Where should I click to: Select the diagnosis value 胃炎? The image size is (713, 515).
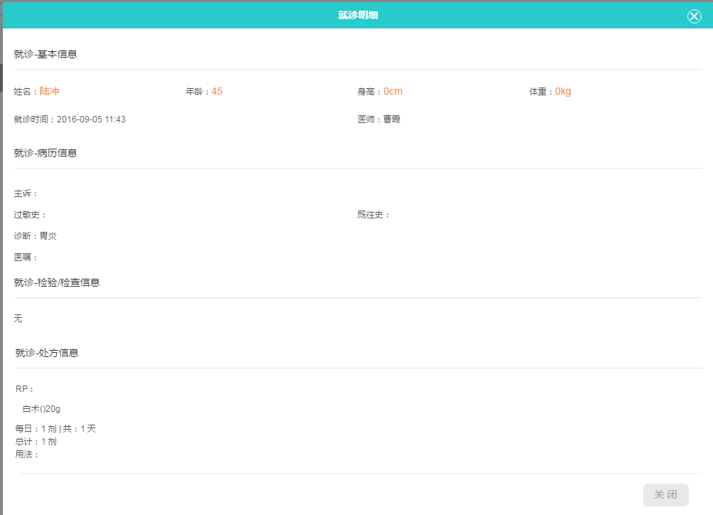(x=48, y=236)
